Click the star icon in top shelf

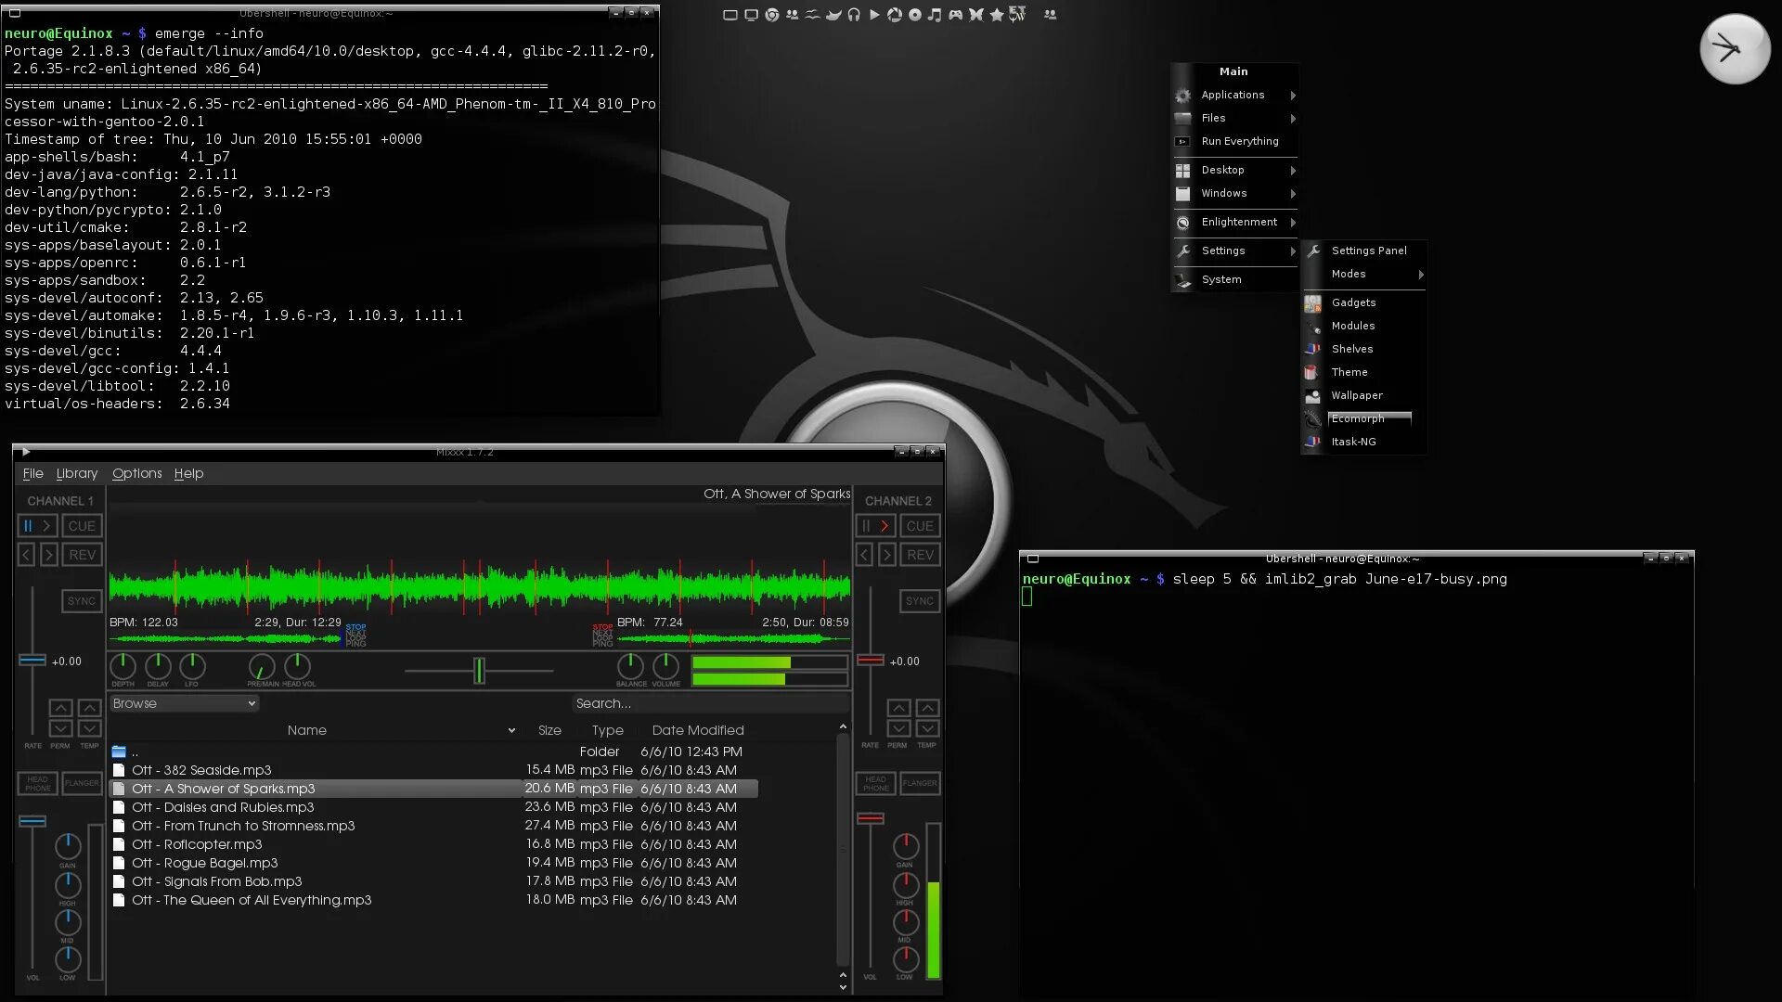(996, 15)
